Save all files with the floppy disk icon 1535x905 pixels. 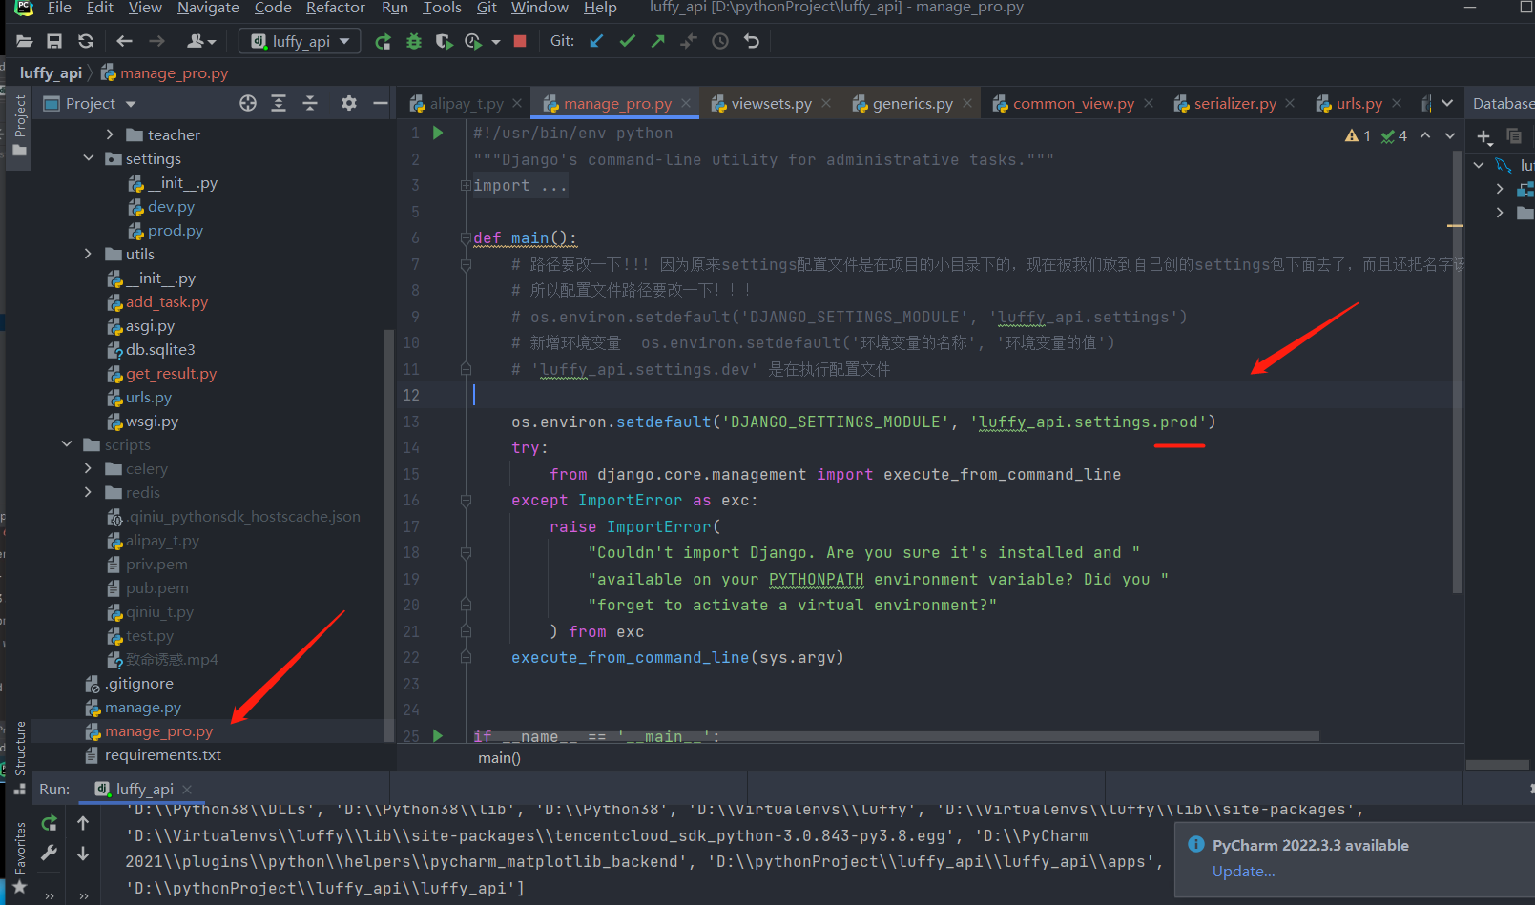coord(54,41)
